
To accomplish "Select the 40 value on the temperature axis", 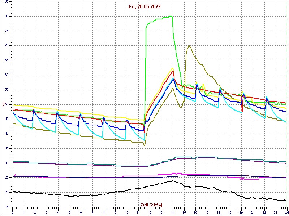I will (x=6, y=134).
